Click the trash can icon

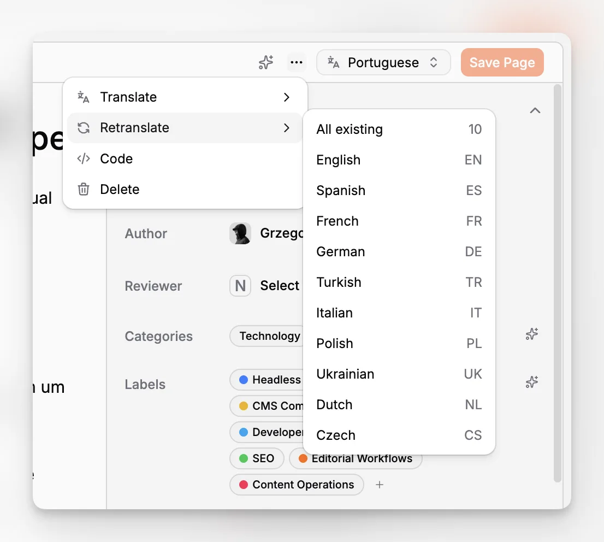tap(83, 189)
